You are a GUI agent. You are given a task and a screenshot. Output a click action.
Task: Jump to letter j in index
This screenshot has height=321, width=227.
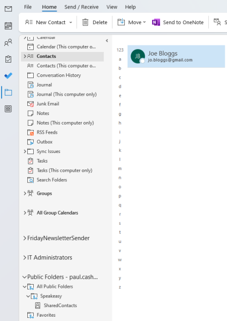120,141
